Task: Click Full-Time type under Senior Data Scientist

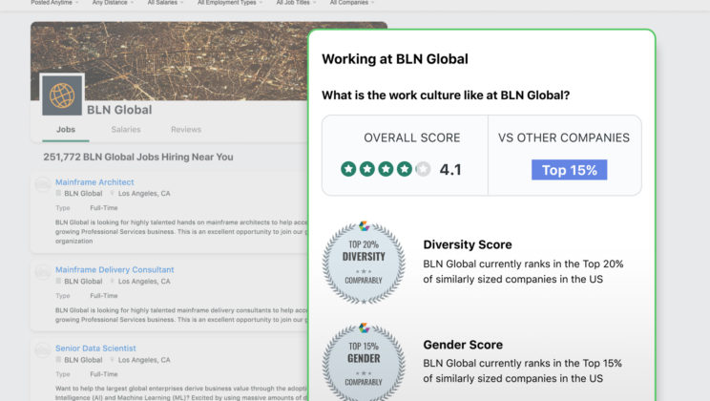Action: point(104,374)
